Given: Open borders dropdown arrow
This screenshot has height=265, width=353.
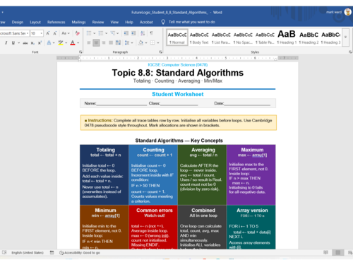Looking at the screenshot, I should click(x=158, y=43).
